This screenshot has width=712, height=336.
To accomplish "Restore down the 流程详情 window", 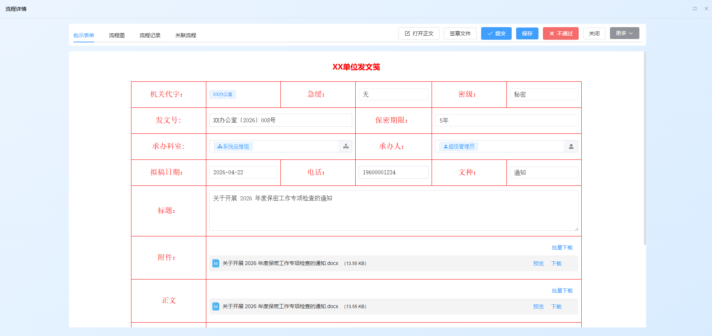I will tap(694, 9).
